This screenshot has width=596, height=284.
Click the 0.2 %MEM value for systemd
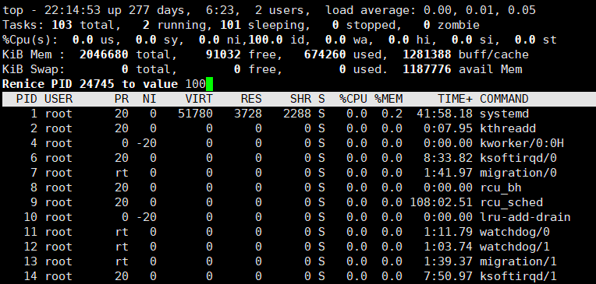pyautogui.click(x=392, y=114)
